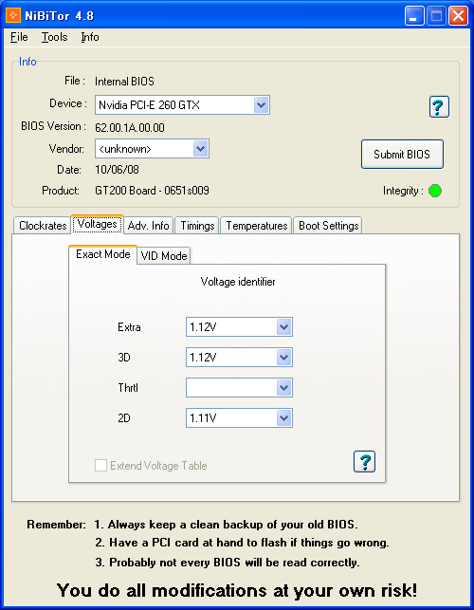Click the green Integrity status indicator
The image size is (474, 610).
[x=435, y=191]
